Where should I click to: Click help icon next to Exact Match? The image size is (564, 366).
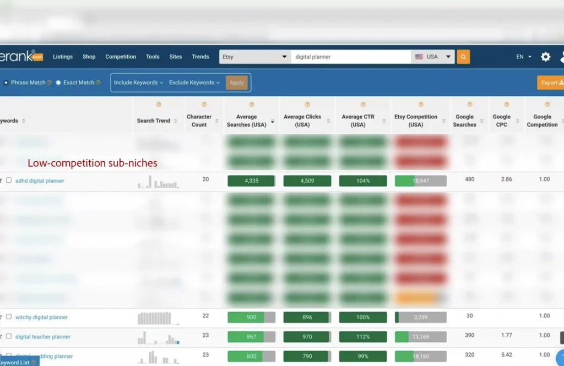(x=99, y=83)
